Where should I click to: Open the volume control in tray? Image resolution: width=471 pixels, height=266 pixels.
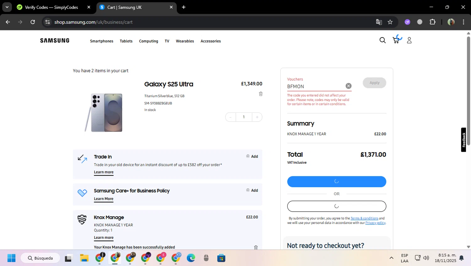[x=426, y=258]
